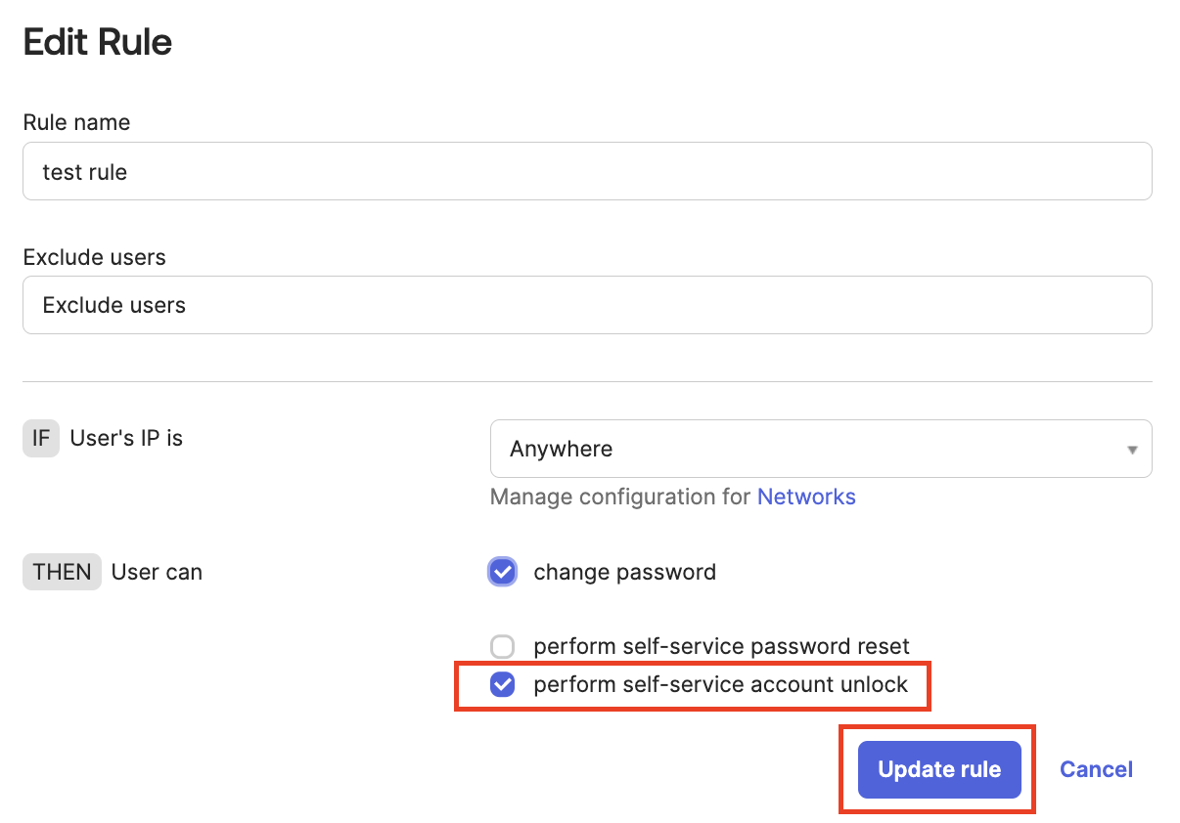Enable the self-service password reset checkbox
The height and width of the screenshot is (823, 1180).
[503, 646]
